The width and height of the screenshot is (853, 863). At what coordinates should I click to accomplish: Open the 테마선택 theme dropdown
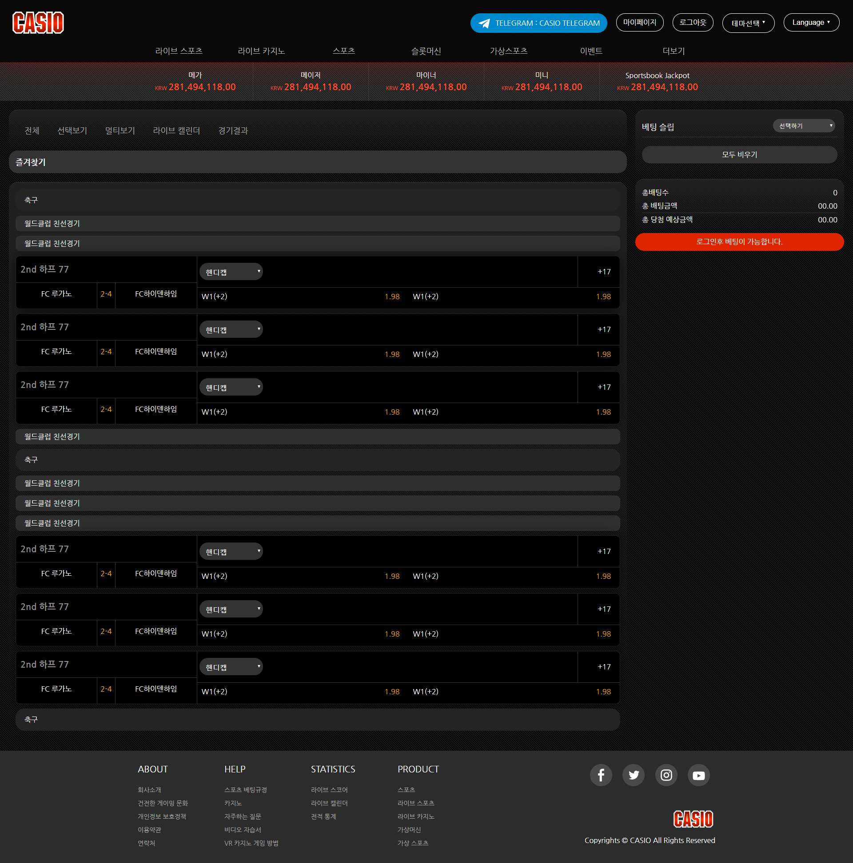[x=748, y=23]
